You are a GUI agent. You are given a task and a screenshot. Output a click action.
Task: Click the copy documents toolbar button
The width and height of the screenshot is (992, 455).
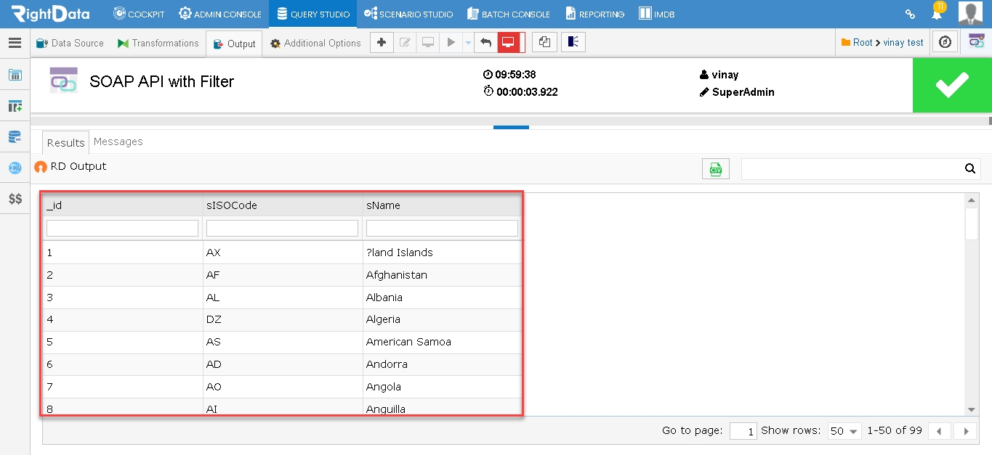[x=544, y=43]
